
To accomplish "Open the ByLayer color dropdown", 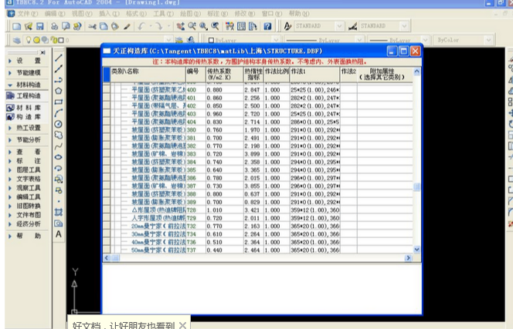I will 276,40.
